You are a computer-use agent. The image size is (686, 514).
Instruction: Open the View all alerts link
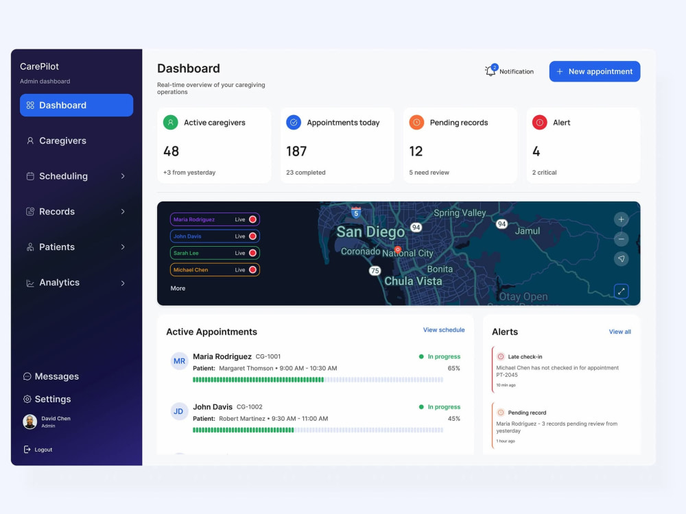(620, 332)
